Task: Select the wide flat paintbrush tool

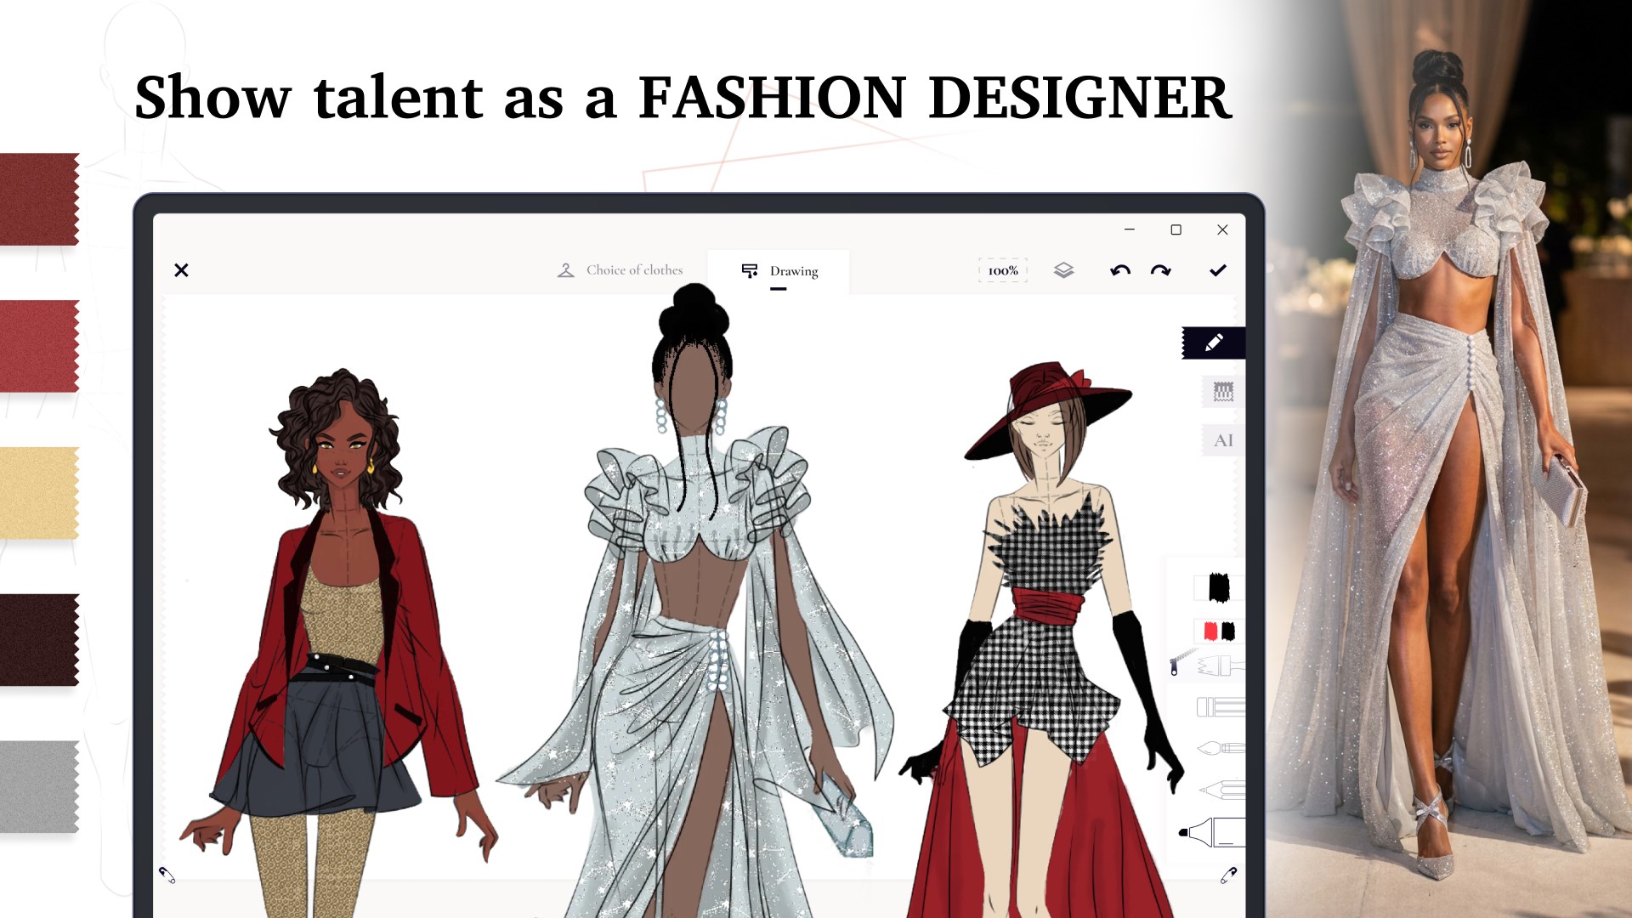Action: pos(1221,666)
